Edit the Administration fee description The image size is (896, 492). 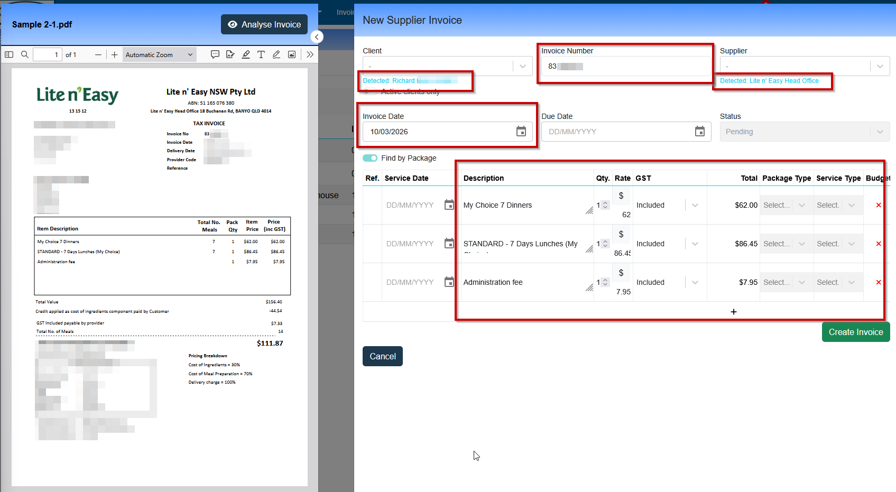(x=527, y=282)
